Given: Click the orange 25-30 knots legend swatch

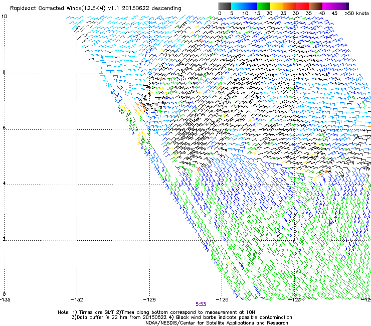Looking at the screenshot, I should (290, 6).
